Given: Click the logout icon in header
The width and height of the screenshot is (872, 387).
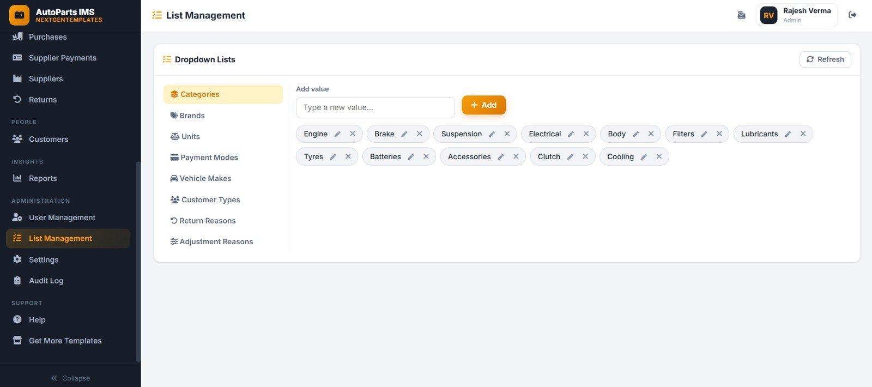Looking at the screenshot, I should pyautogui.click(x=852, y=15).
